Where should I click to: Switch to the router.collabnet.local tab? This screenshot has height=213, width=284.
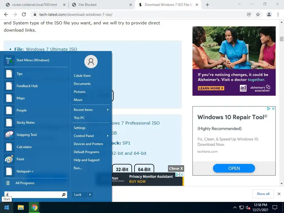click(x=34, y=5)
